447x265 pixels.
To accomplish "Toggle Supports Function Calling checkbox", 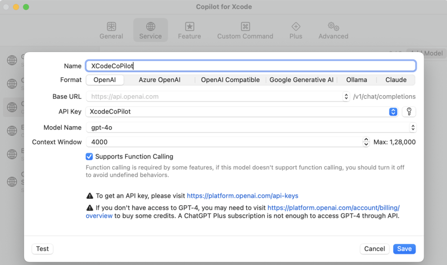I will tap(89, 156).
